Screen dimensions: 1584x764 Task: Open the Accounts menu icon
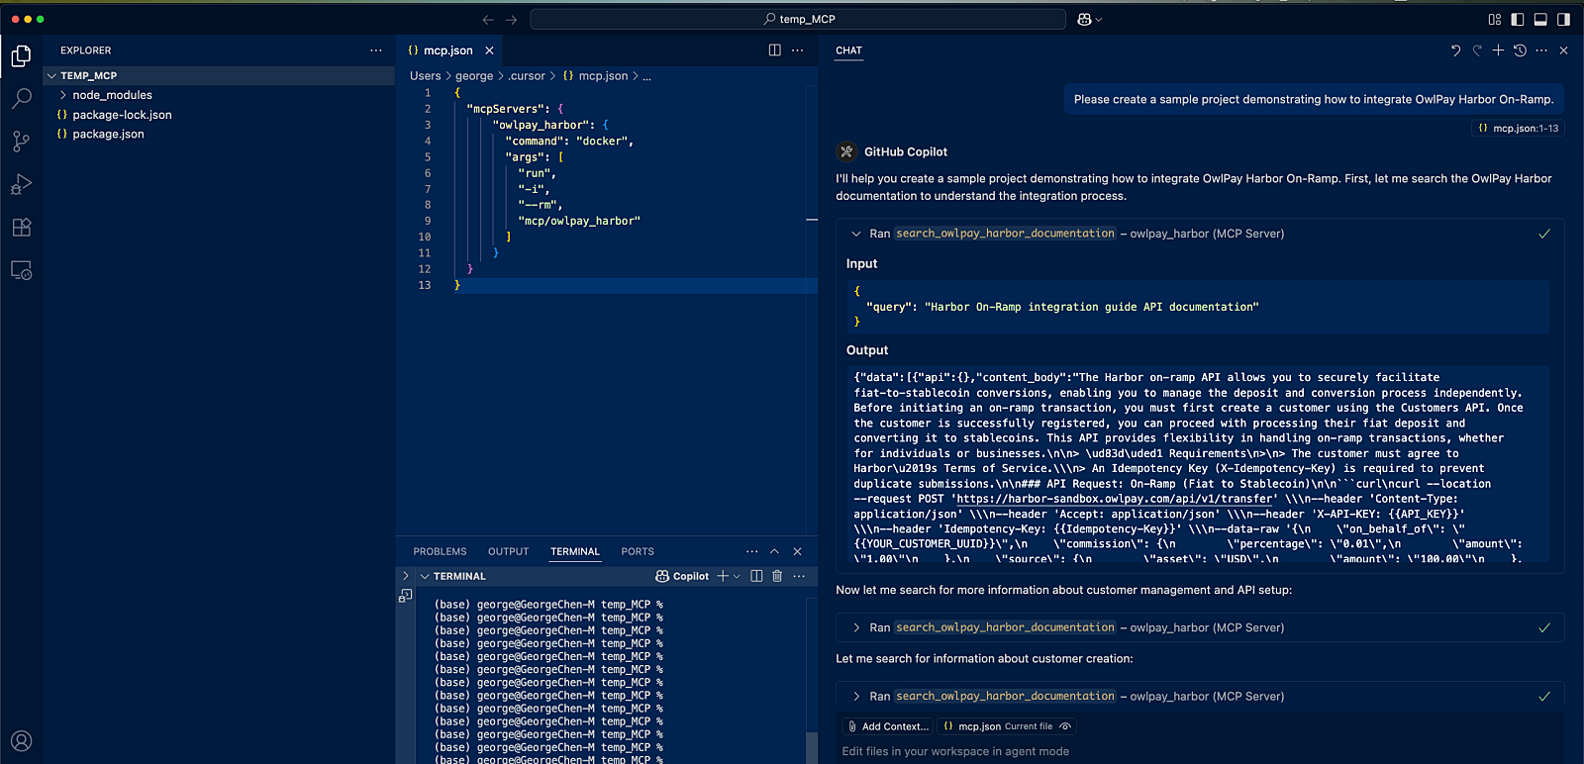tap(21, 740)
